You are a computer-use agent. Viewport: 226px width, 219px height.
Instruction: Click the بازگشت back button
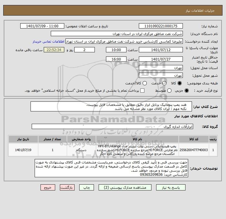coord(67,188)
